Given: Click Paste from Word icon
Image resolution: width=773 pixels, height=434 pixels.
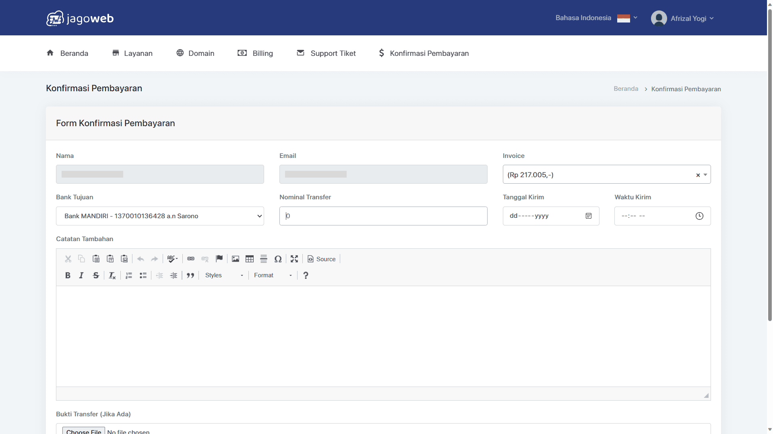Looking at the screenshot, I should pos(124,259).
